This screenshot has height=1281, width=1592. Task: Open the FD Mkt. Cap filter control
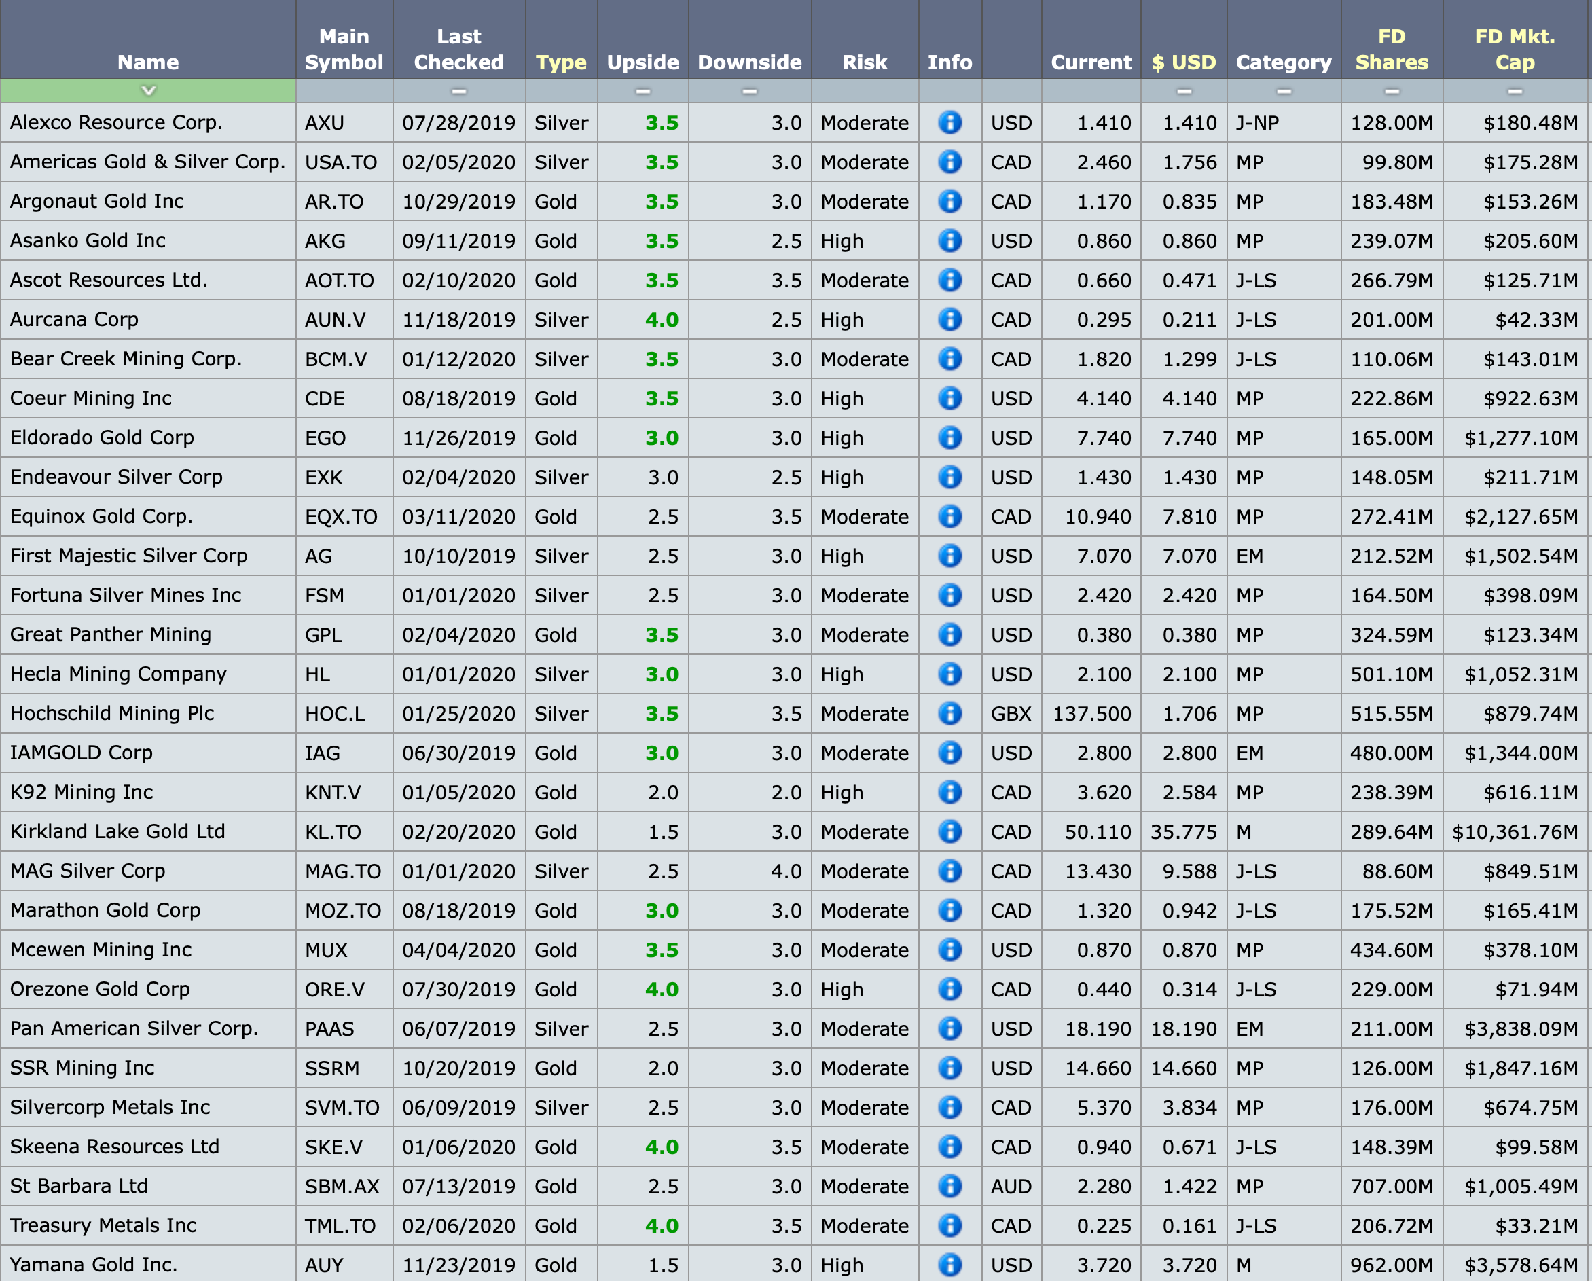point(1515,91)
